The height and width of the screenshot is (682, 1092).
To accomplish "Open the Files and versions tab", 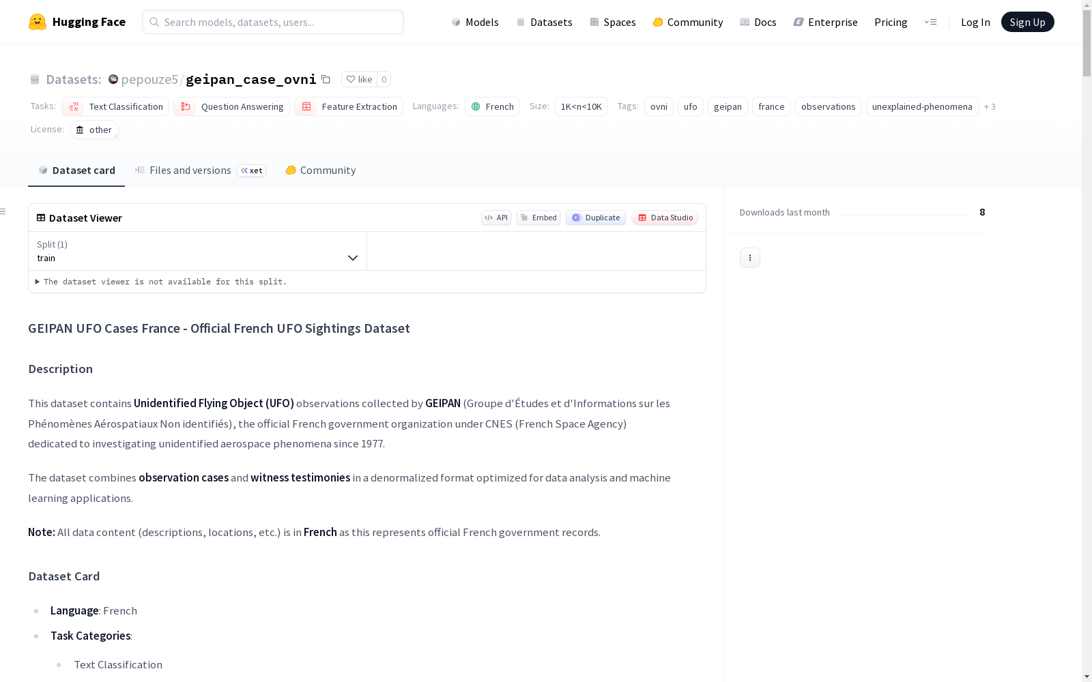I will click(x=200, y=170).
